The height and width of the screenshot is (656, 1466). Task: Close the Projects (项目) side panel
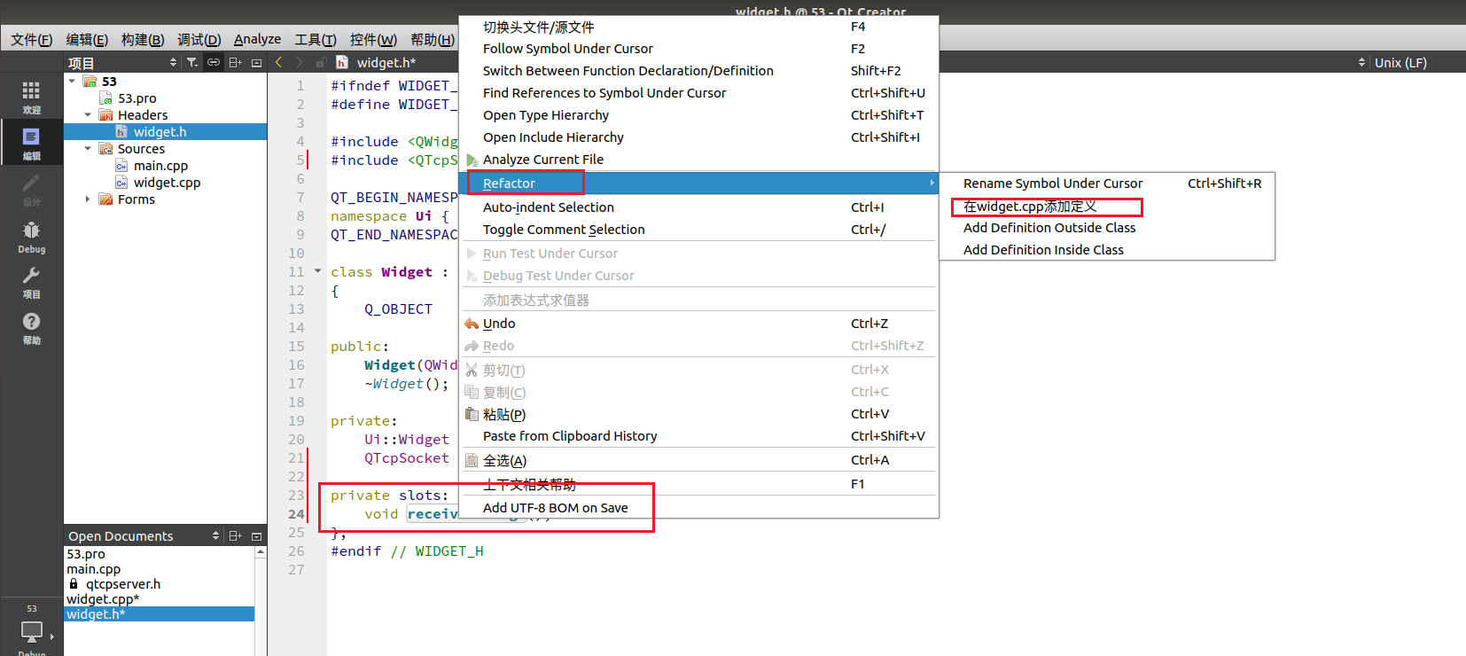click(x=256, y=62)
